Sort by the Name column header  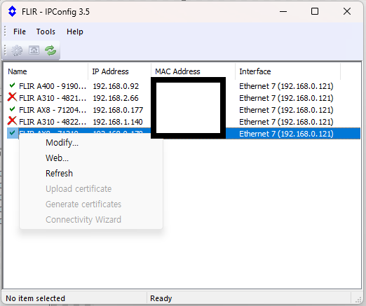point(46,71)
